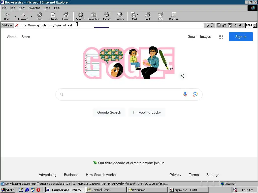Click the binoculars find icon
Screen dimensions: 258x193
tap(224, 25)
